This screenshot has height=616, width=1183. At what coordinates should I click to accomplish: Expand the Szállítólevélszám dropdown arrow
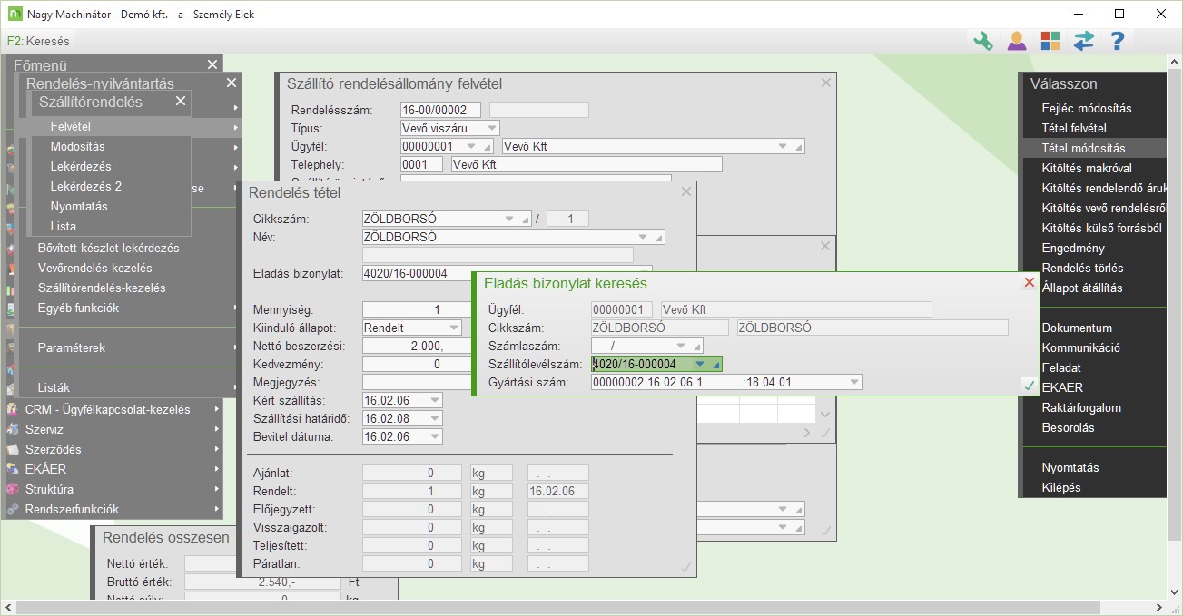tap(699, 364)
